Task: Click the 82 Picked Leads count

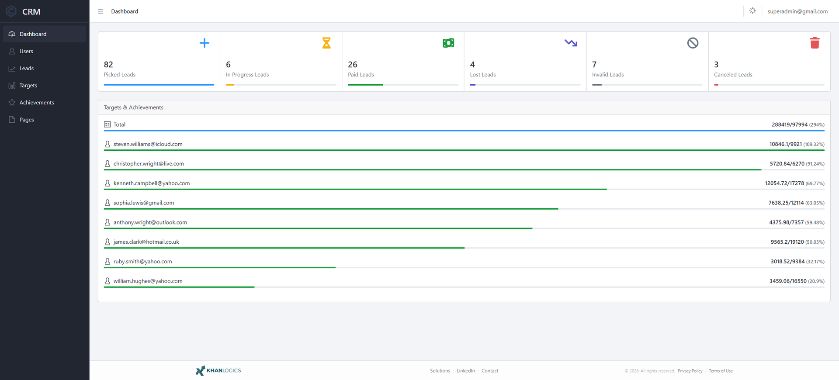Action: pyautogui.click(x=108, y=65)
